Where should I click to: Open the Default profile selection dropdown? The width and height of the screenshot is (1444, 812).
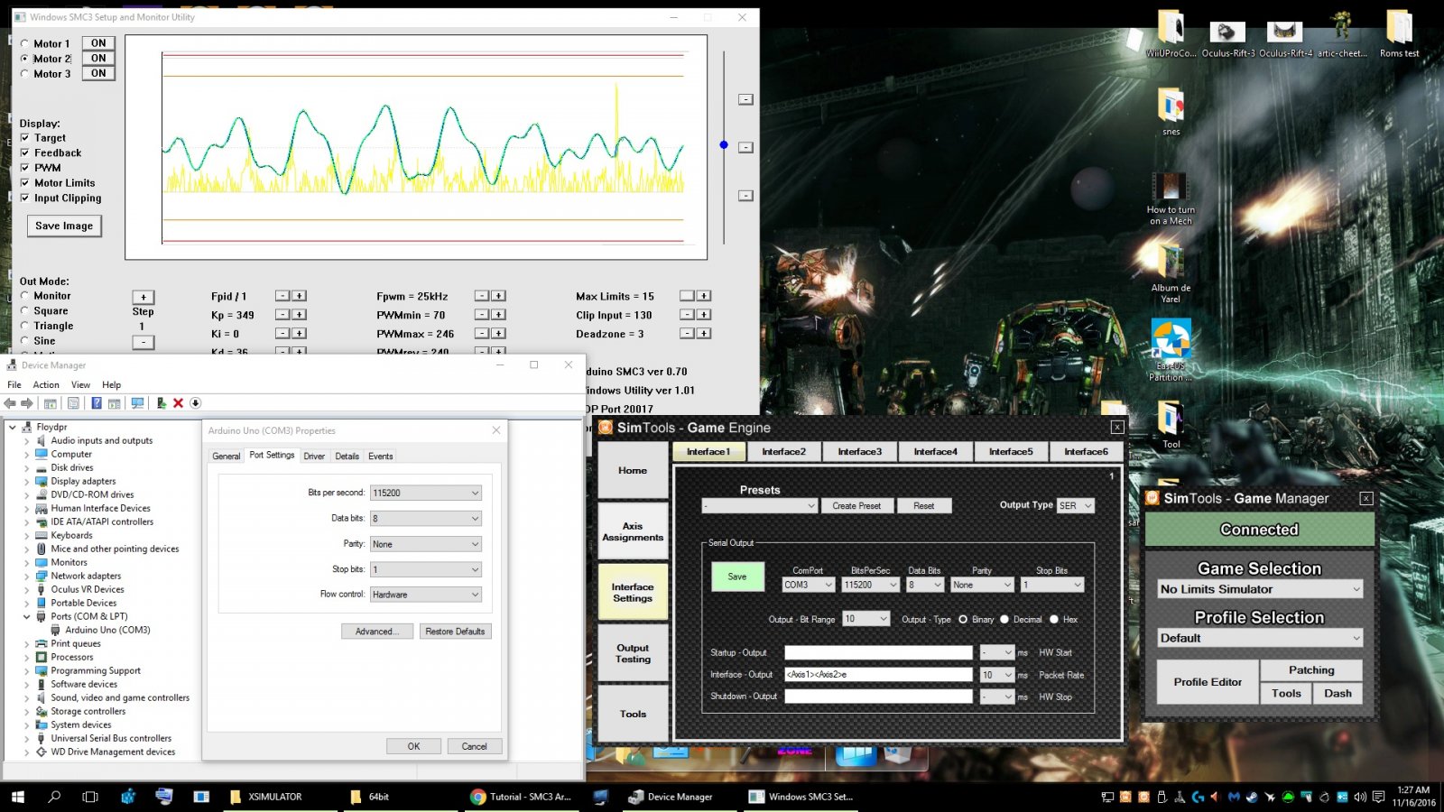(x=1260, y=638)
